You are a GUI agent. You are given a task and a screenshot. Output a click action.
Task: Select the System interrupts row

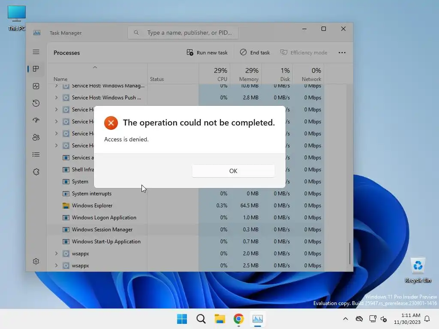tap(185, 194)
